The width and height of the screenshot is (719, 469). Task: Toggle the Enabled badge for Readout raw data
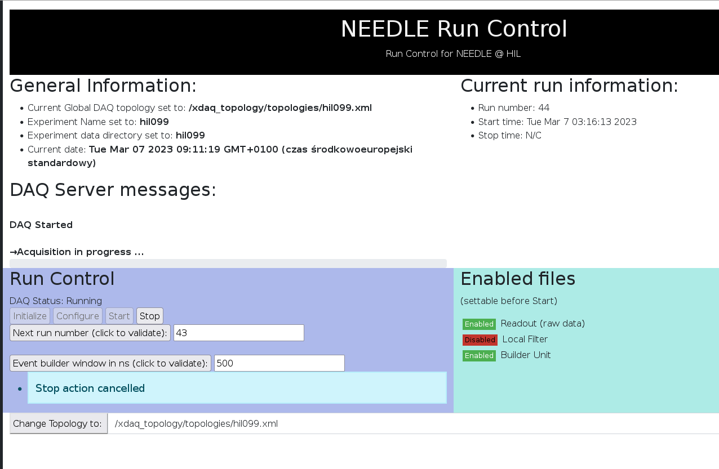click(479, 324)
